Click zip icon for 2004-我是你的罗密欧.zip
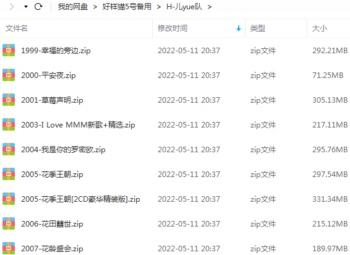Viewport: 350px width, 255px height. pyautogui.click(x=9, y=149)
